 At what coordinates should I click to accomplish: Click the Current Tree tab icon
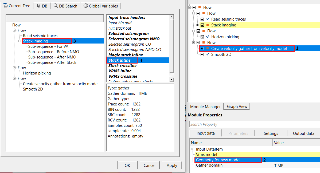coord(5,6)
